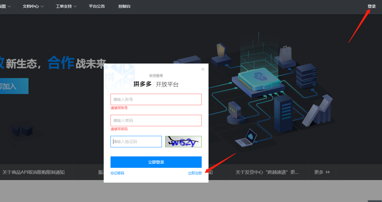
Task: Click the 更多 announcements link
Action: [322, 172]
